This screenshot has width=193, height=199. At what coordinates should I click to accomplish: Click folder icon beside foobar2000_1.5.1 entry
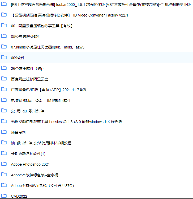tap(4, 4)
